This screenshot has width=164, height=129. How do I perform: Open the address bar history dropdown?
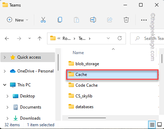pos(108,38)
